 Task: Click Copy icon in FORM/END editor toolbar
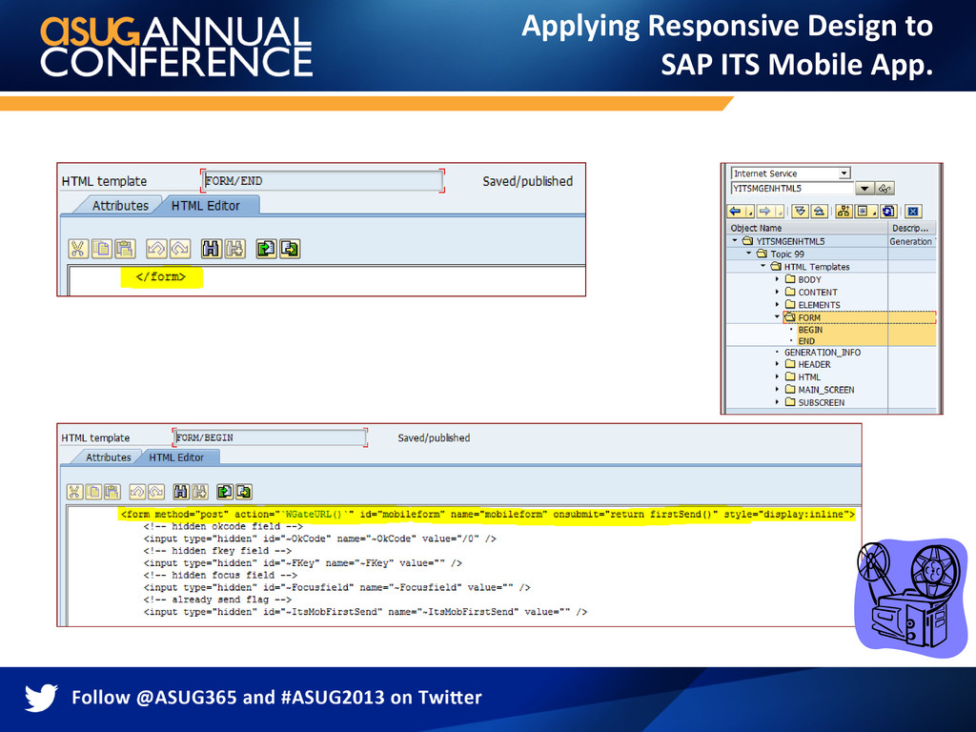click(x=101, y=249)
